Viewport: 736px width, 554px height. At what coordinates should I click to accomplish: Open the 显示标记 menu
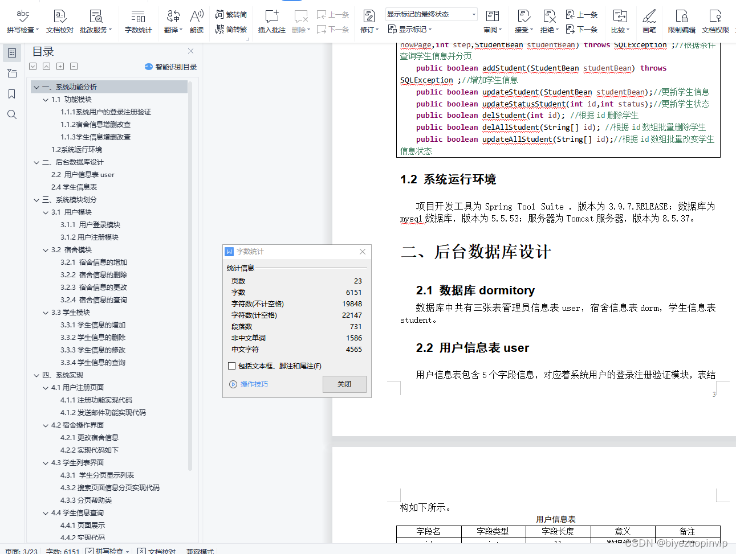click(410, 29)
